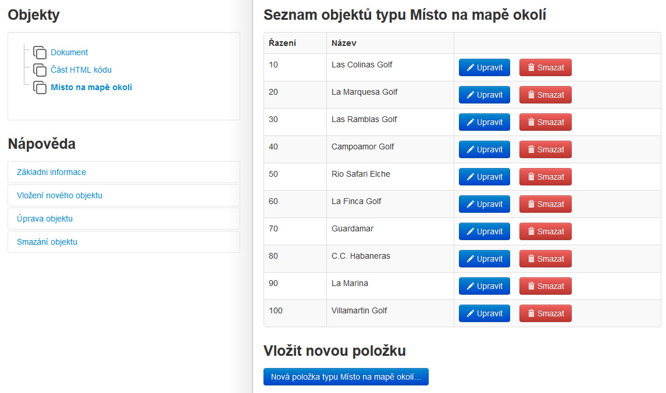Screen dimensions: 666x393
Task: Click the trash icon in C.C. Habaneras row
Action: [x=531, y=259]
